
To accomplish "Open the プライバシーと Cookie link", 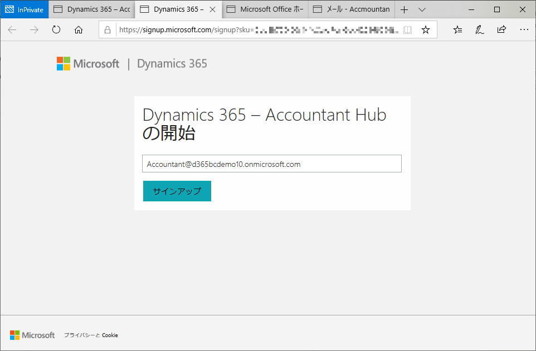I will click(91, 335).
